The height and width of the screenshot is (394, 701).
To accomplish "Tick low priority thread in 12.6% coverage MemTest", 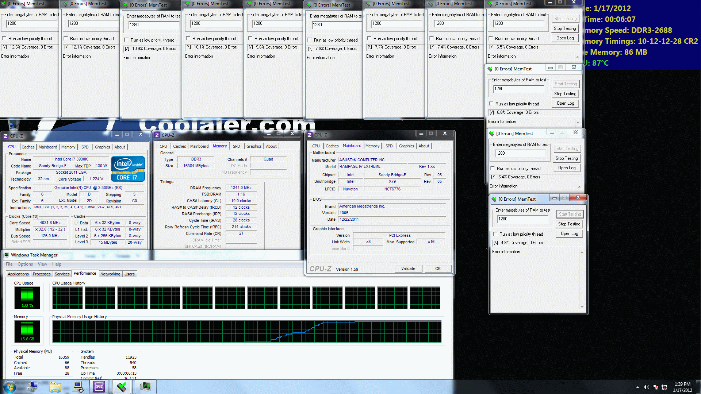I will 4,39.
